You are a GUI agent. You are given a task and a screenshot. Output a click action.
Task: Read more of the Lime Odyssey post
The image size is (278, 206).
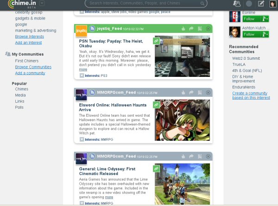[109, 197]
